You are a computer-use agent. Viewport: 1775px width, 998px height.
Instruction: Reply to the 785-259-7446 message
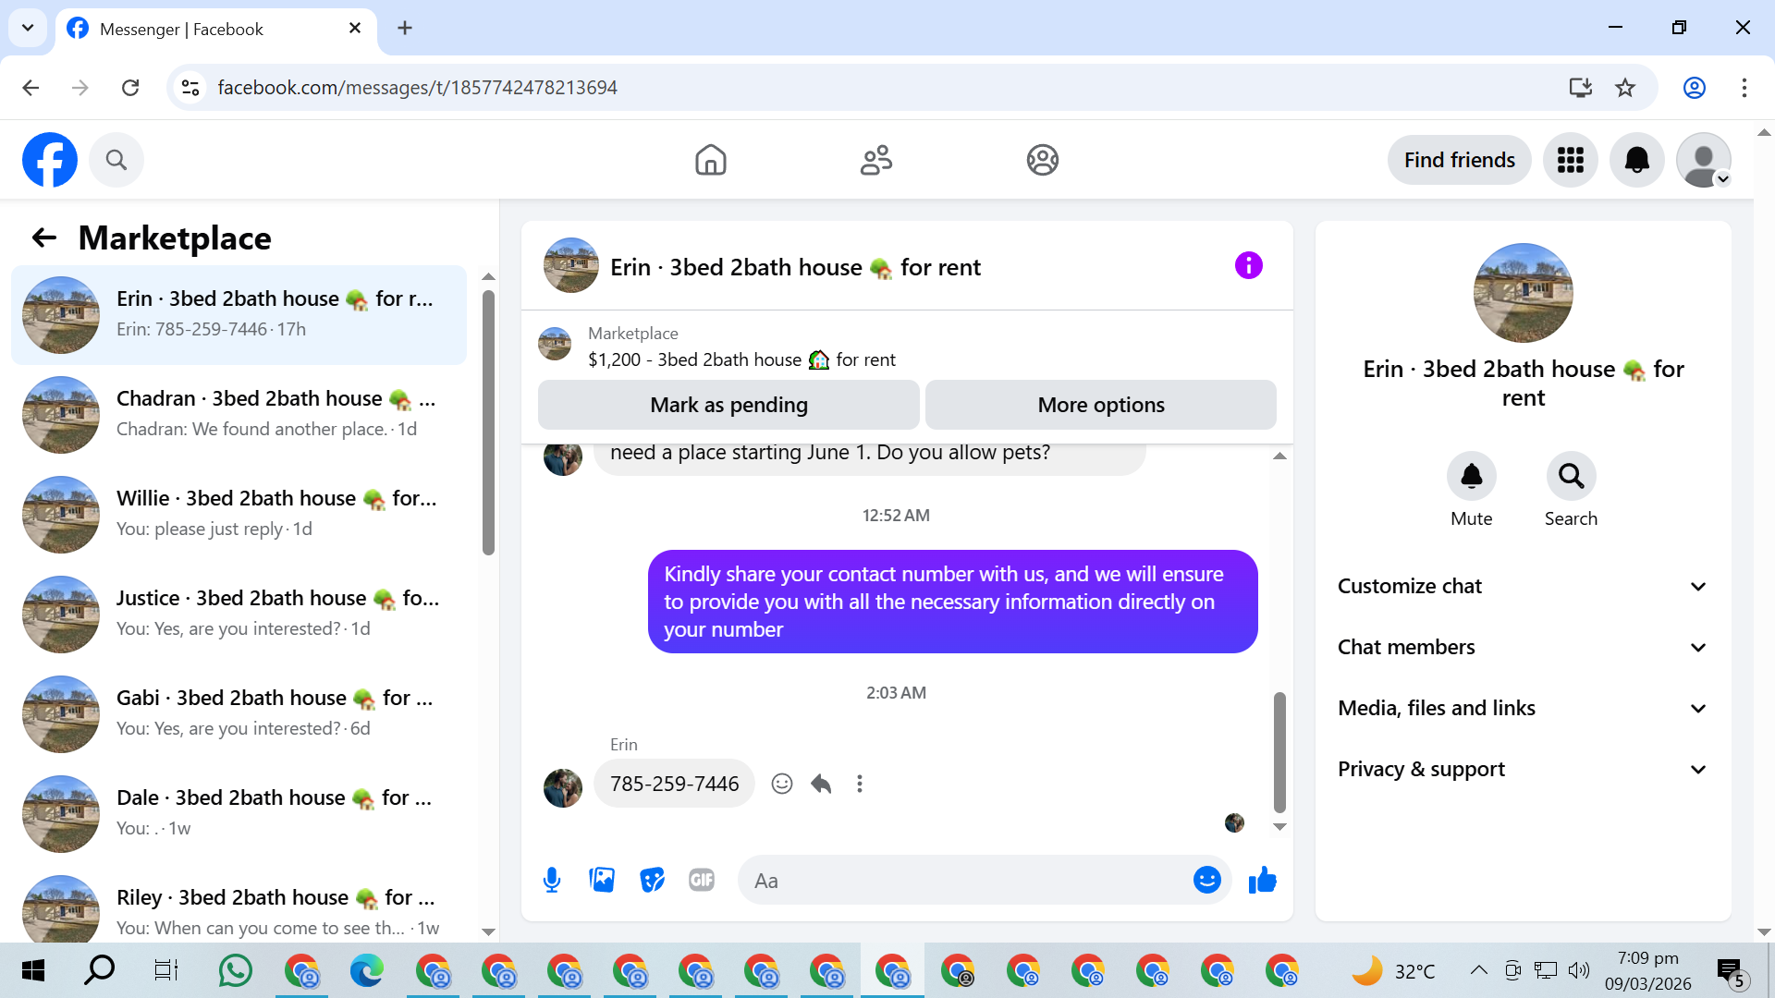coord(821,784)
